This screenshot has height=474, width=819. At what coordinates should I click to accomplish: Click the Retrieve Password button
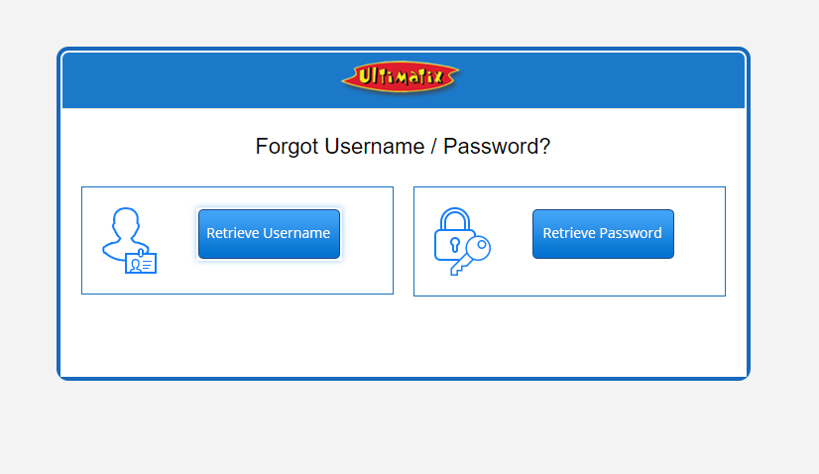603,234
